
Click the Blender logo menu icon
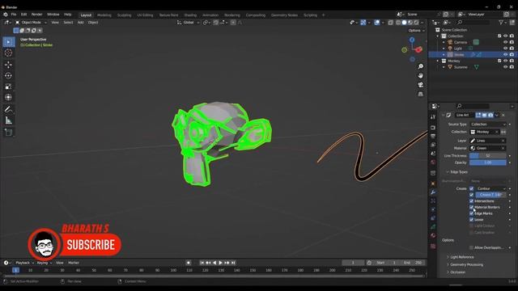[6, 15]
